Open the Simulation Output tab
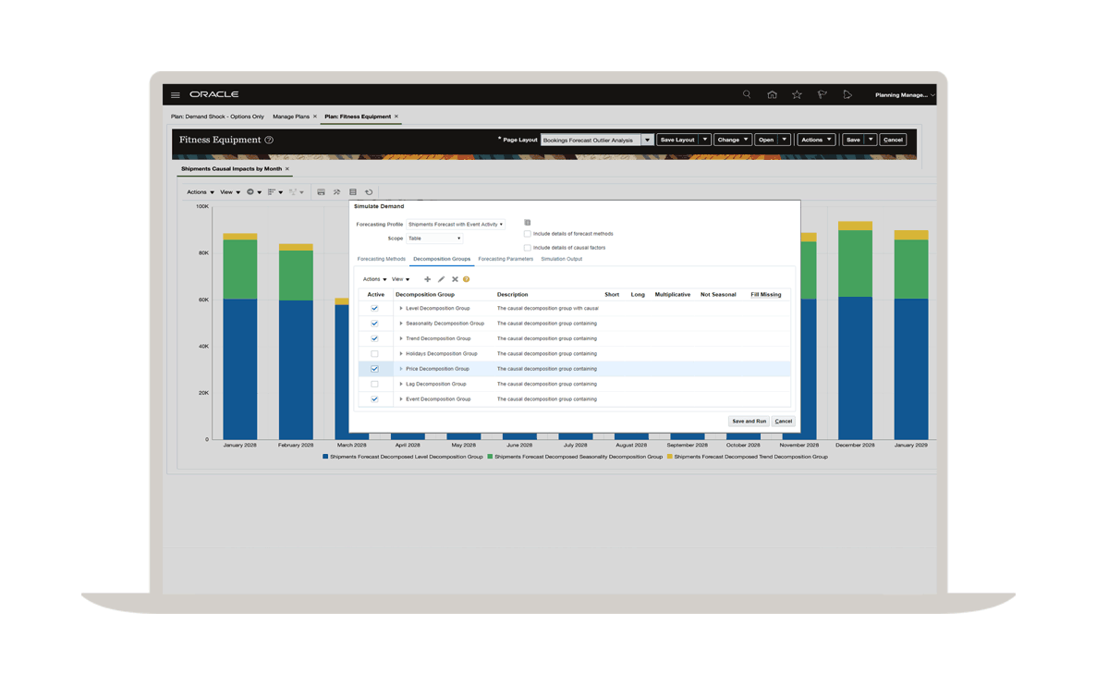1097x686 pixels. (x=561, y=259)
